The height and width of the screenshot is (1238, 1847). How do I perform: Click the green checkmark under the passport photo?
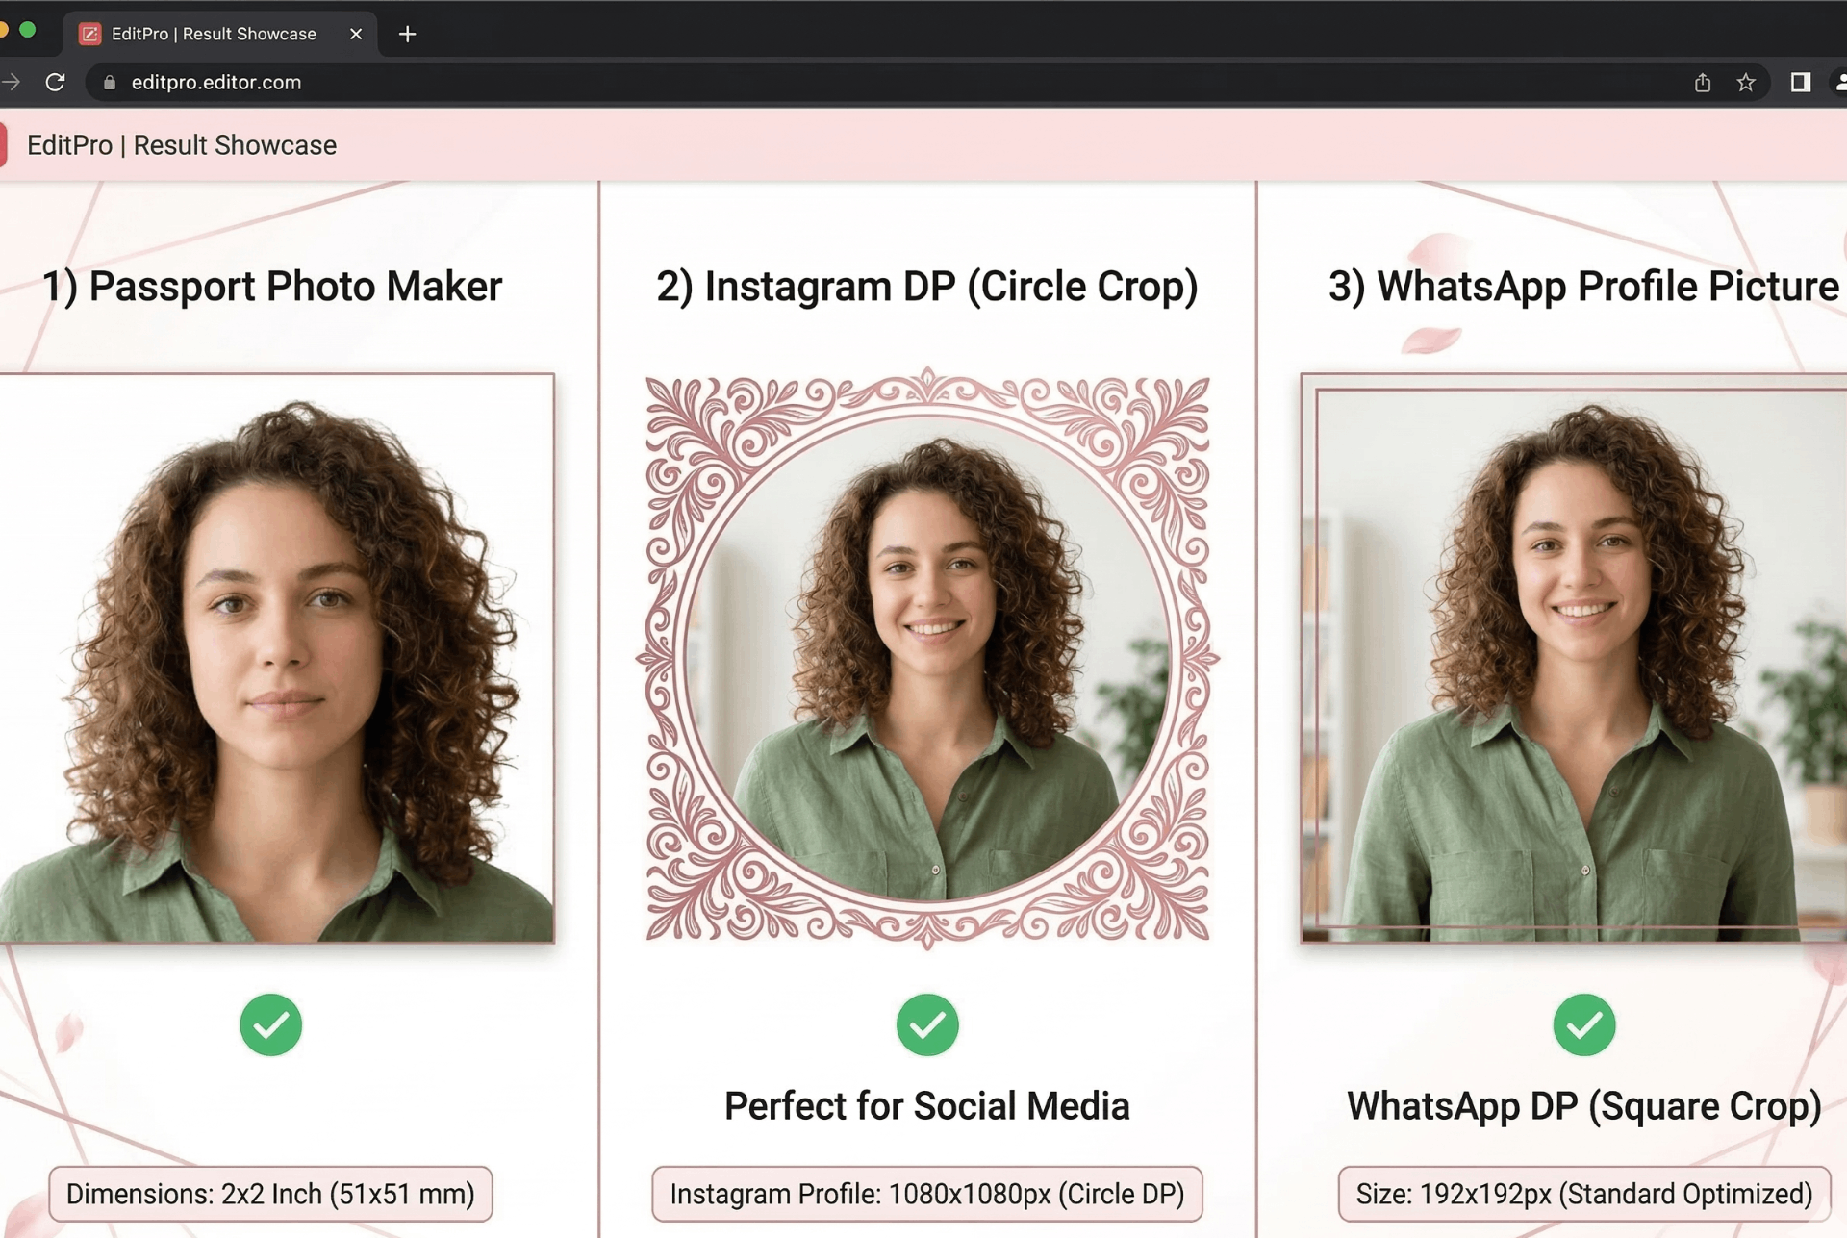coord(271,1025)
